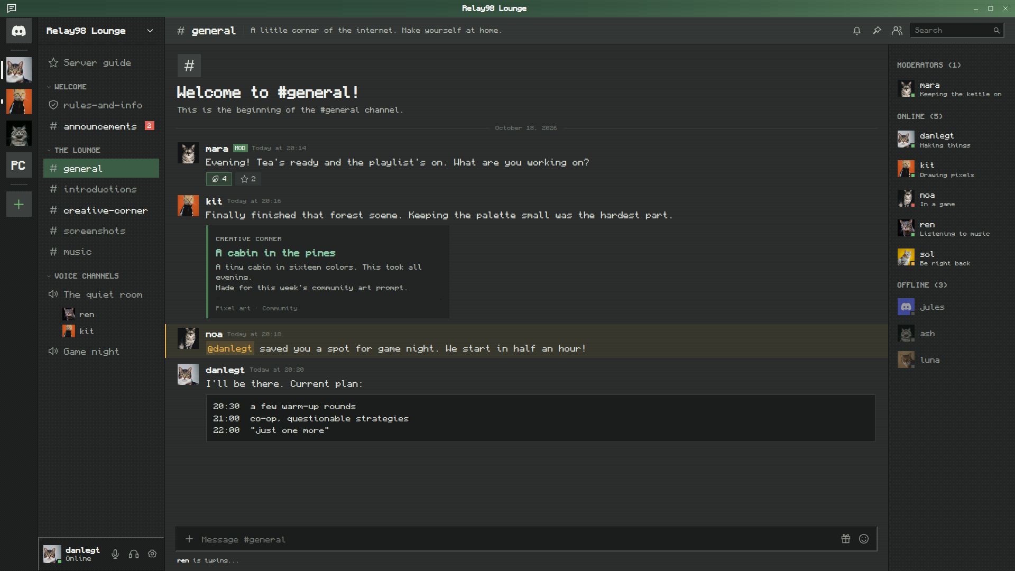Collapse the WELCOME category
Screen dimensions: 1015x571
point(67,87)
